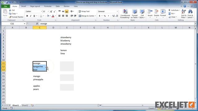Open Conditional Formatting
This screenshot has width=198, height=111.
pos(125,14)
